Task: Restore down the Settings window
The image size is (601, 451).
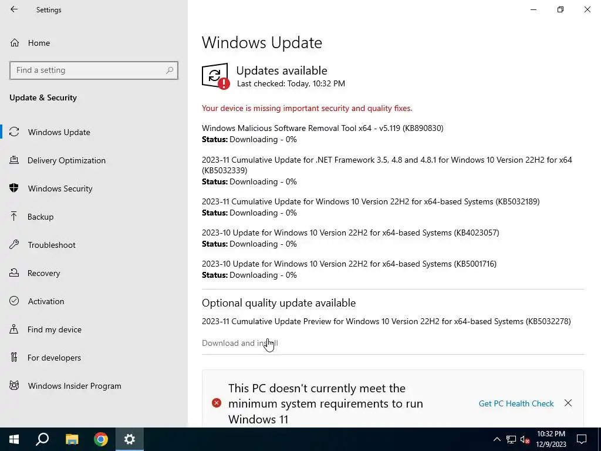Action: point(561,9)
